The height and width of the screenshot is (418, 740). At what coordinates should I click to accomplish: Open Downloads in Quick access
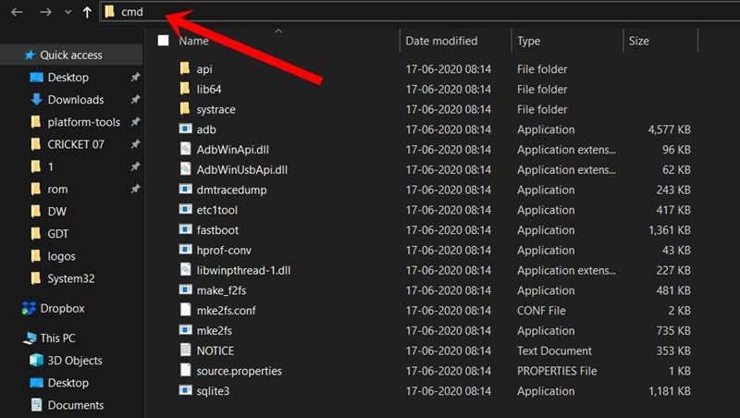point(75,100)
